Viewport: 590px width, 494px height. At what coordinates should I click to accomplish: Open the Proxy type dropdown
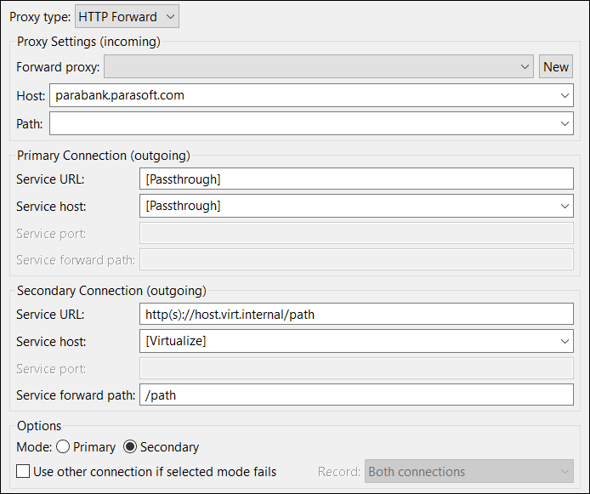tap(127, 16)
